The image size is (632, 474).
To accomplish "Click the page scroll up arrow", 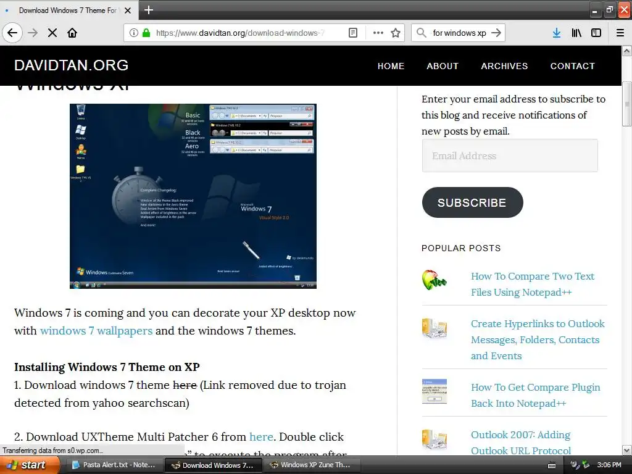I will 627,51.
